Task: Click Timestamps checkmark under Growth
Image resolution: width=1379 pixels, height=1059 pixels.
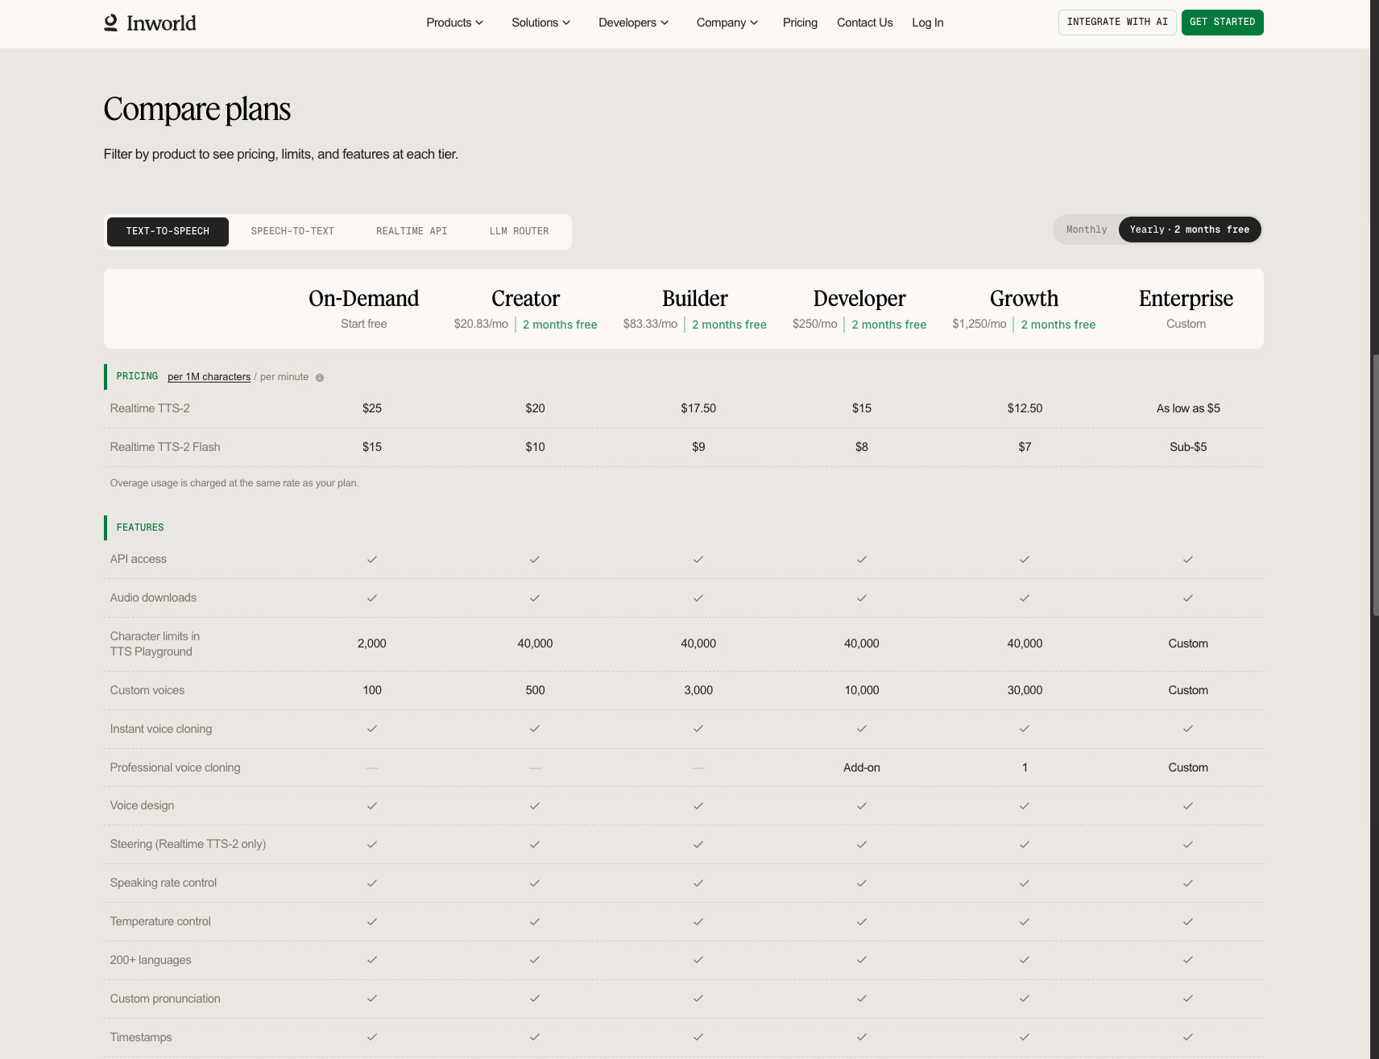Action: click(x=1025, y=1037)
